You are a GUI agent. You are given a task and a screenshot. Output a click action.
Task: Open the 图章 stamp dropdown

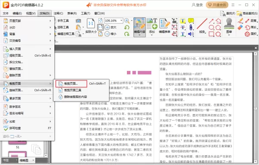pyautogui.click(x=229, y=35)
